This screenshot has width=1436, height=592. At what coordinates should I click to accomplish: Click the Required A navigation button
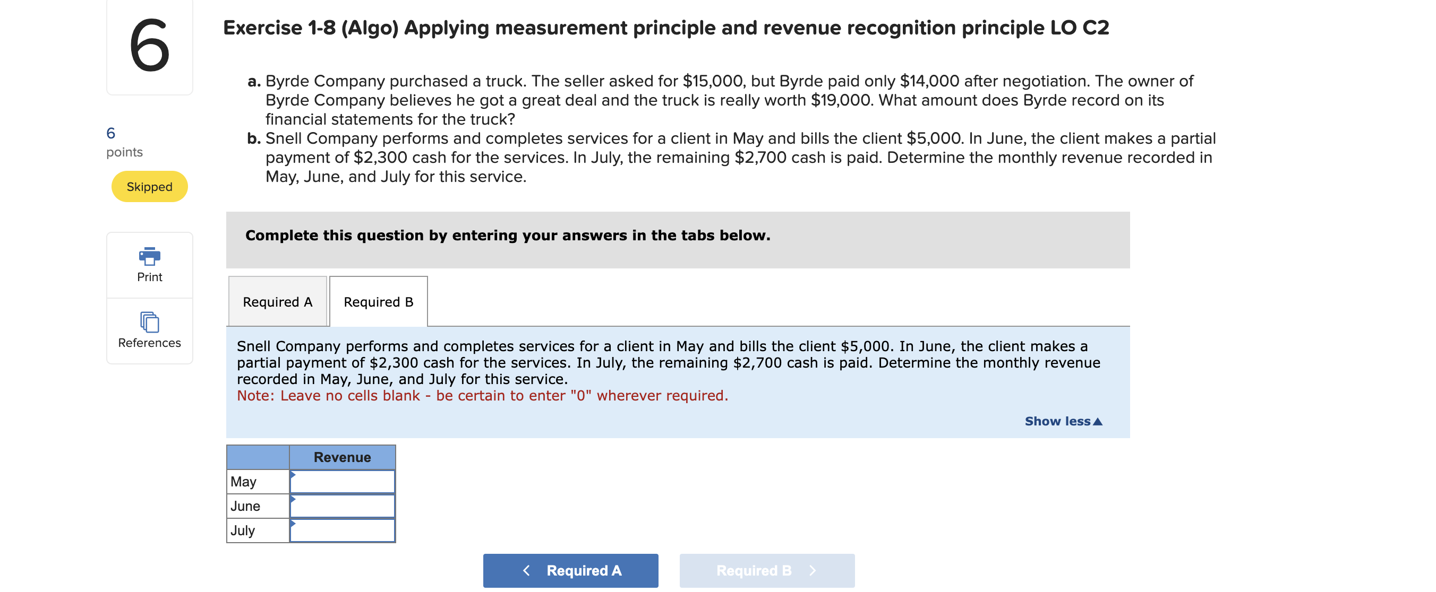coord(570,570)
